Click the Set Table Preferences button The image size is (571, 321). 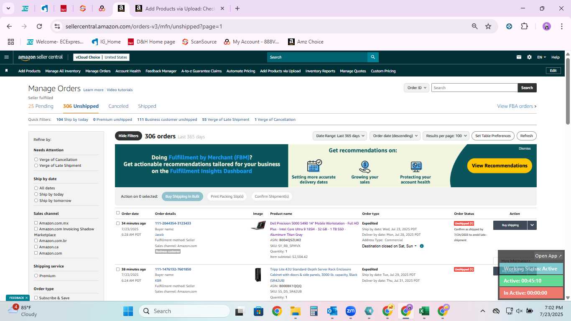click(x=493, y=136)
